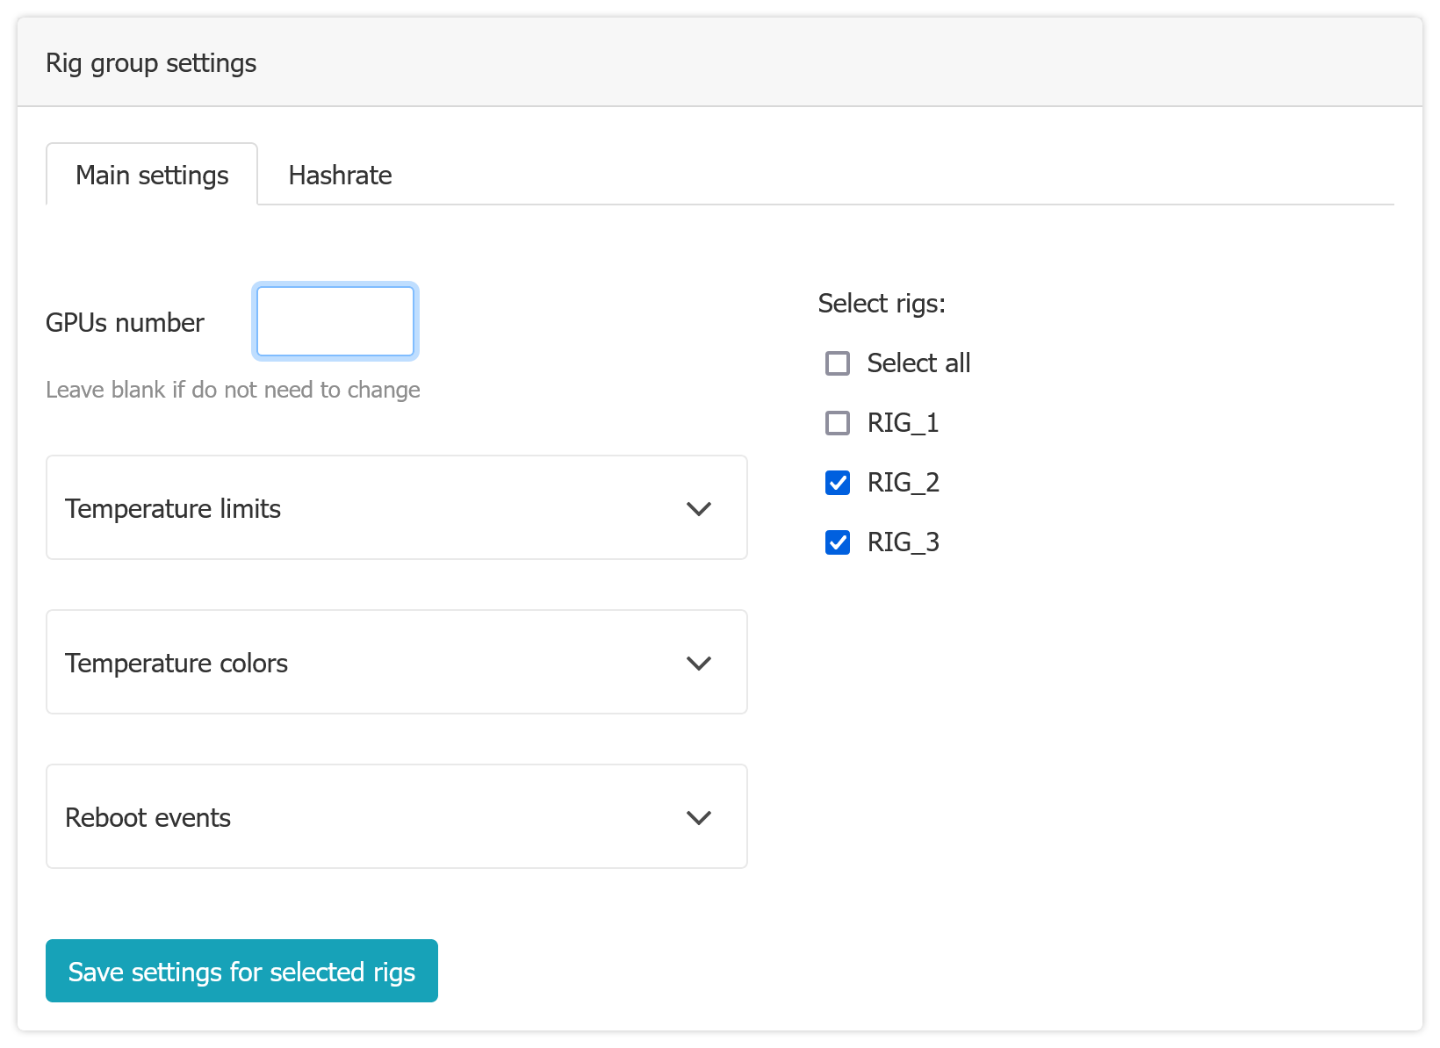Image resolution: width=1440 pixels, height=1048 pixels.
Task: Click the Temperature limits chevron arrow icon
Action: coord(698,509)
